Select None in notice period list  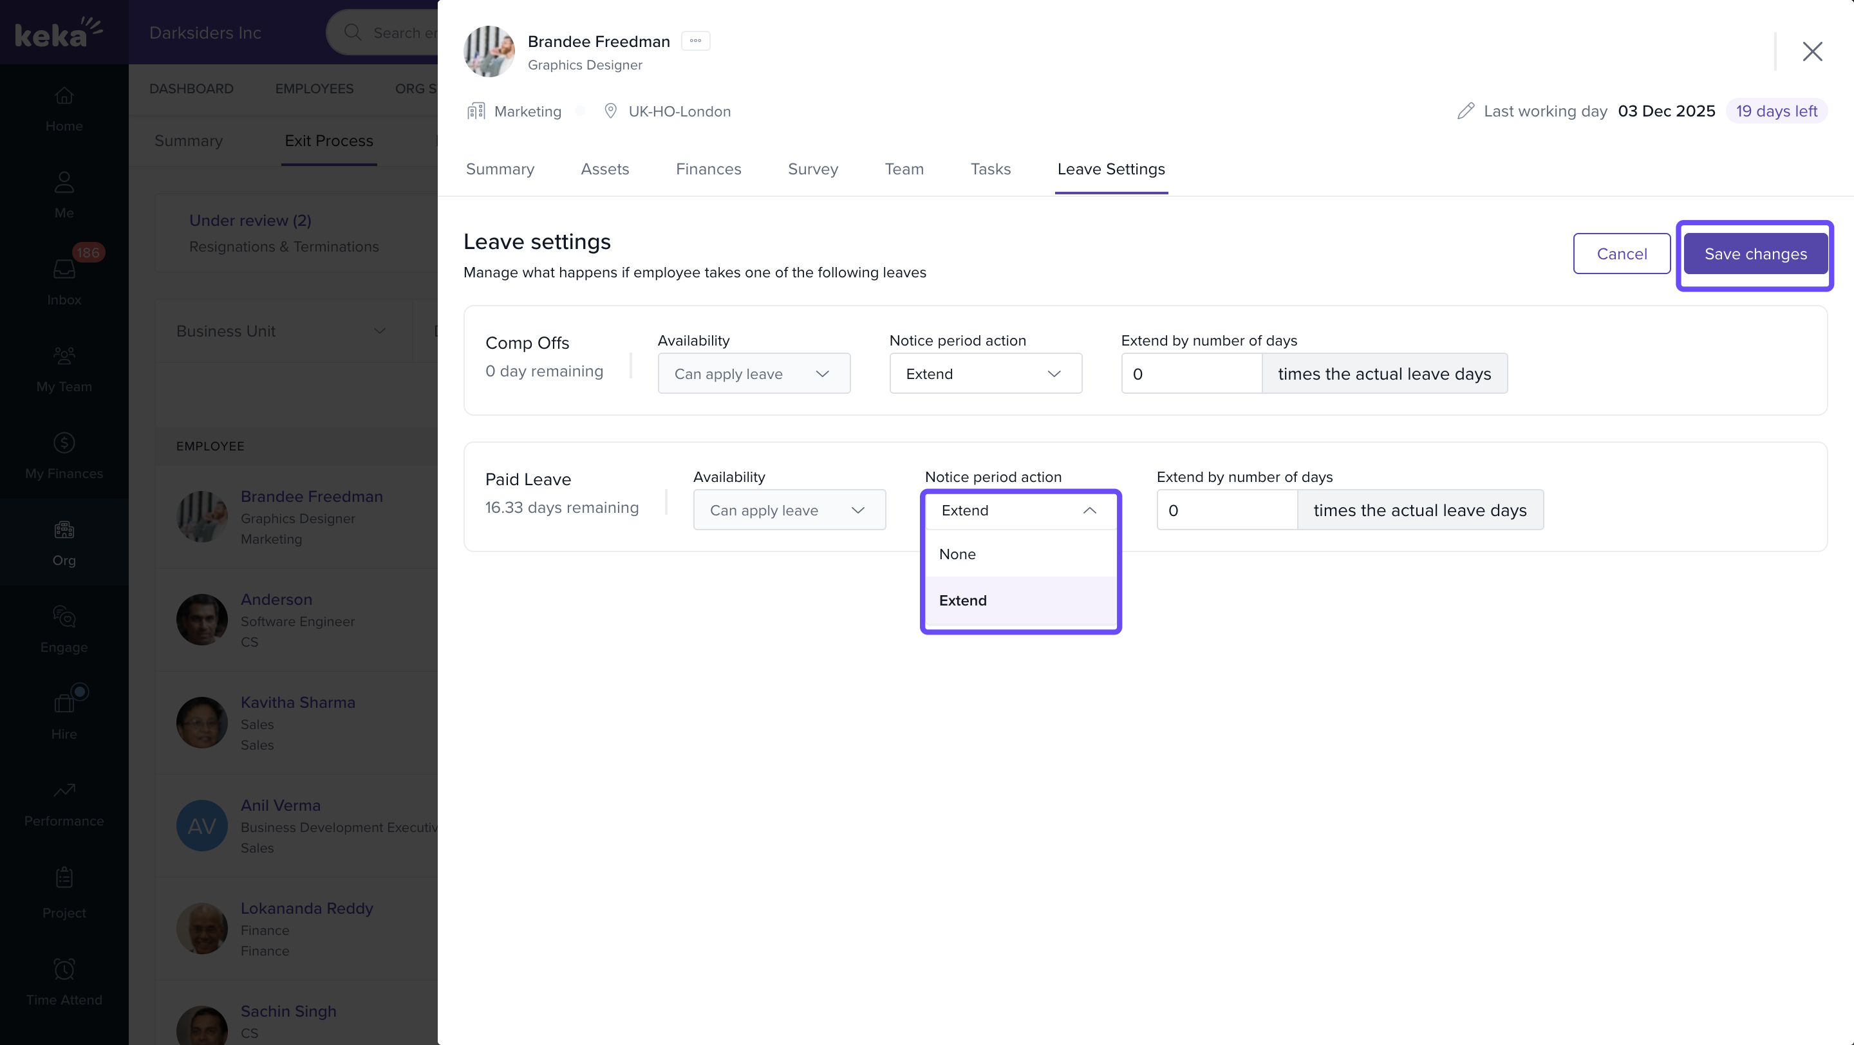[957, 554]
